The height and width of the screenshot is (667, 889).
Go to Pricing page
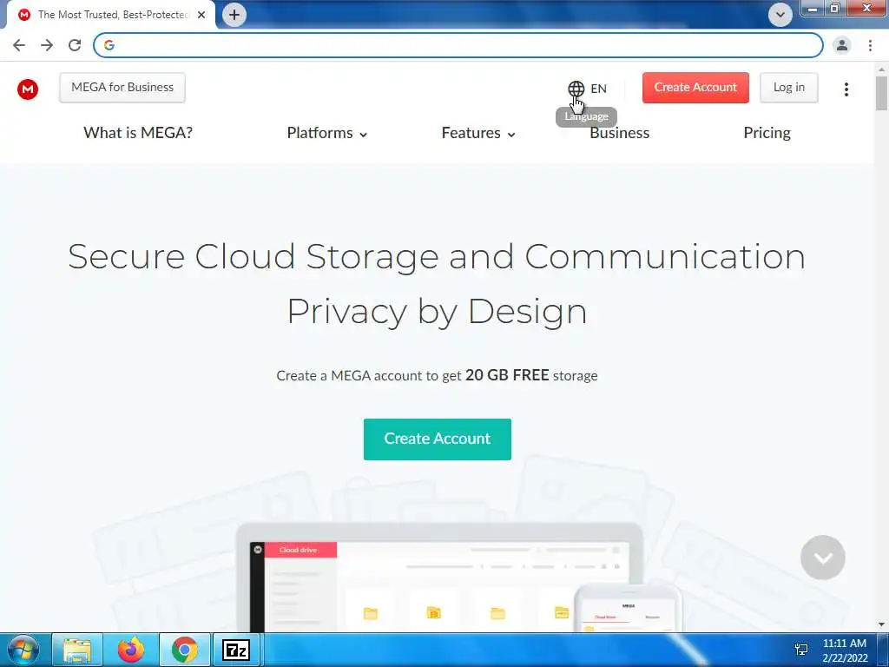point(767,133)
